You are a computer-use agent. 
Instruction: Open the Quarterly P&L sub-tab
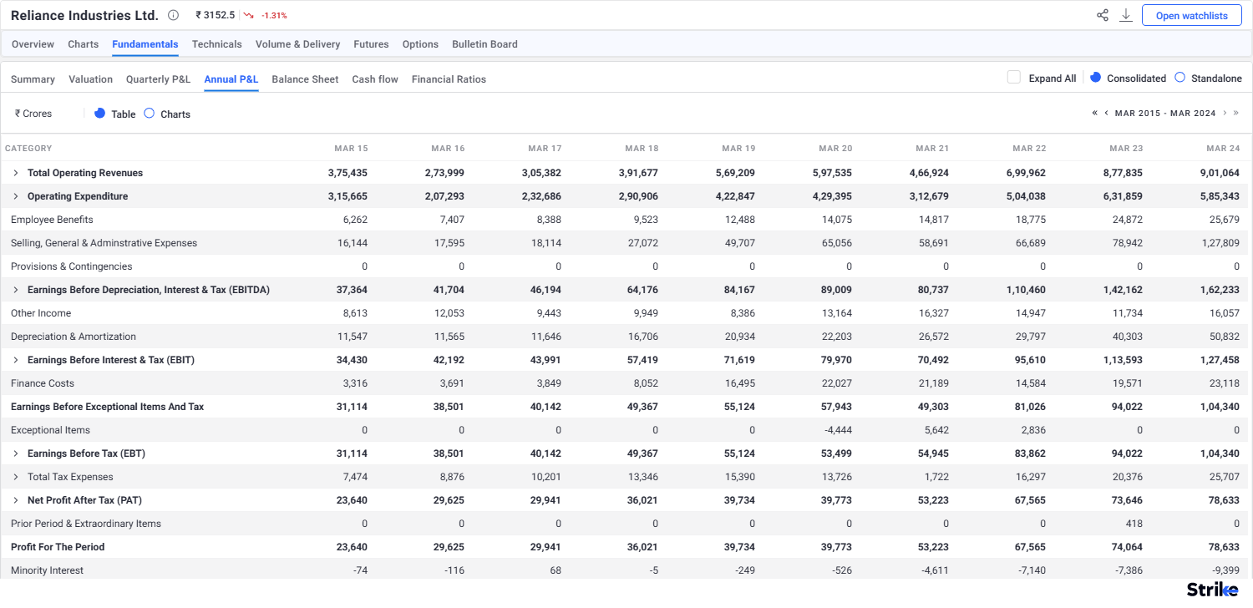tap(159, 79)
